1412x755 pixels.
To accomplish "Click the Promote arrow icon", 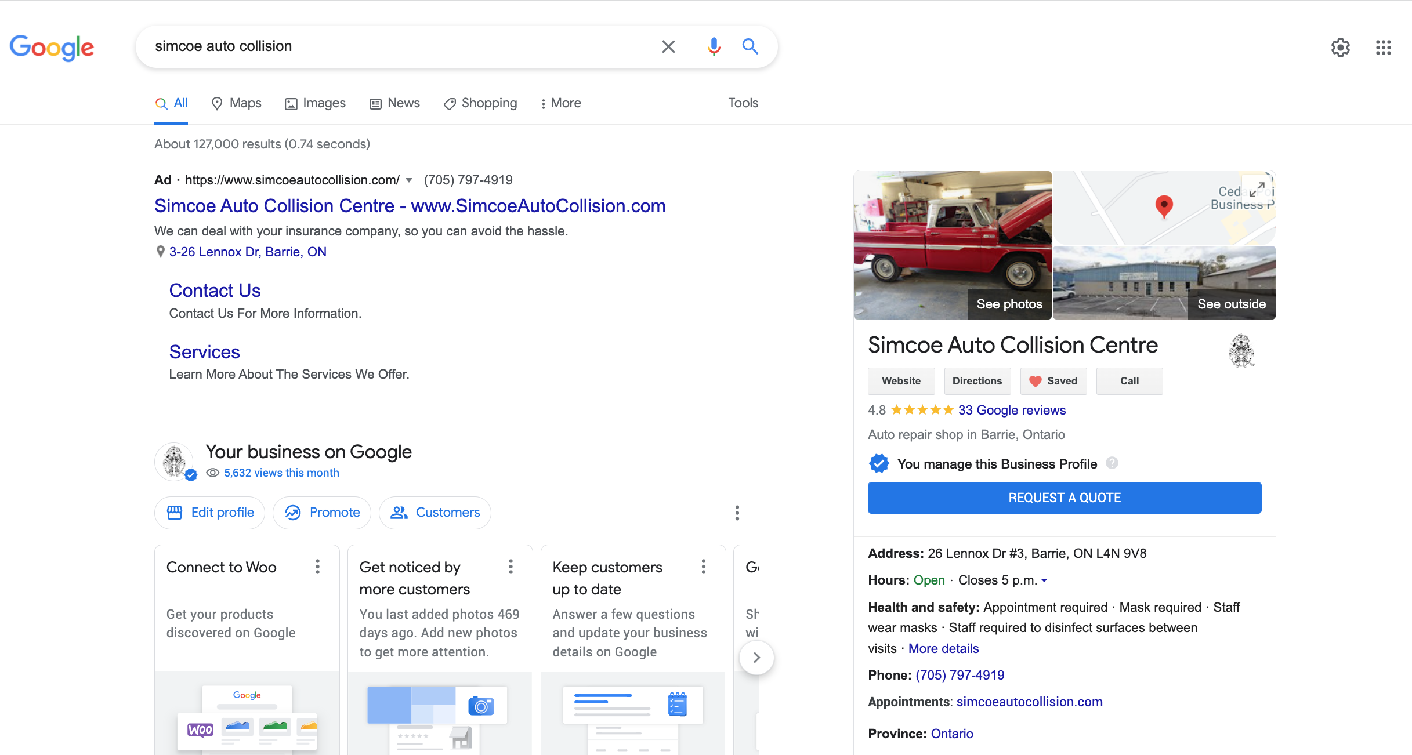I will click(294, 513).
